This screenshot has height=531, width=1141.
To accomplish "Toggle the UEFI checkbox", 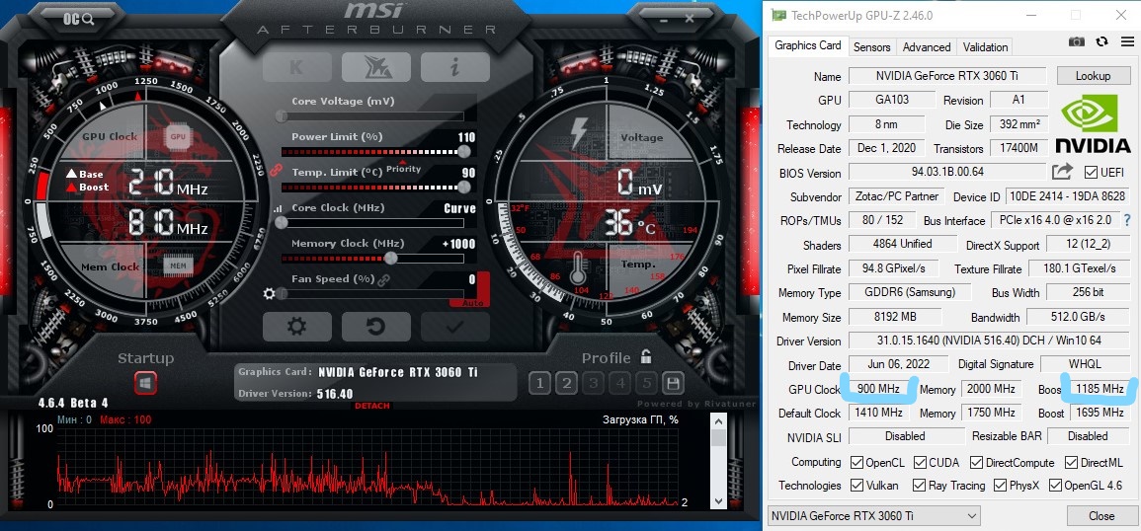I will pos(1090,173).
